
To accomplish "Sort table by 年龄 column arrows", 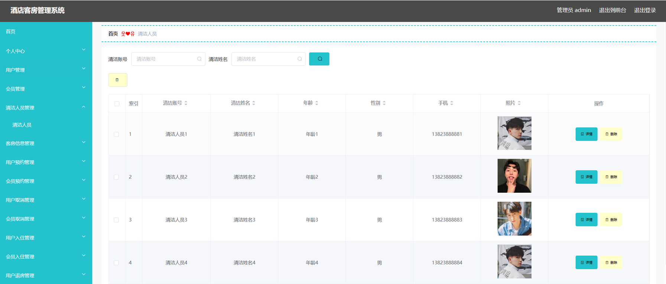I will pos(316,103).
